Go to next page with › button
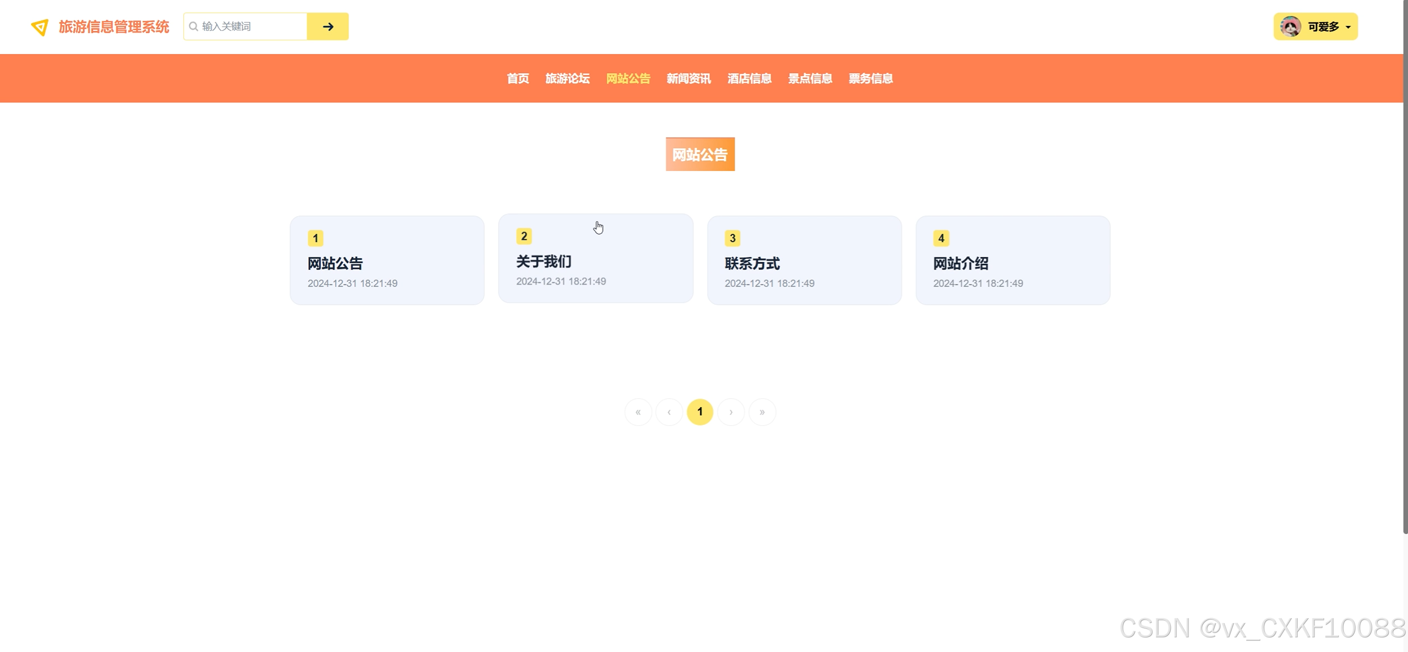Screen dimensions: 1408x652 click(x=731, y=412)
